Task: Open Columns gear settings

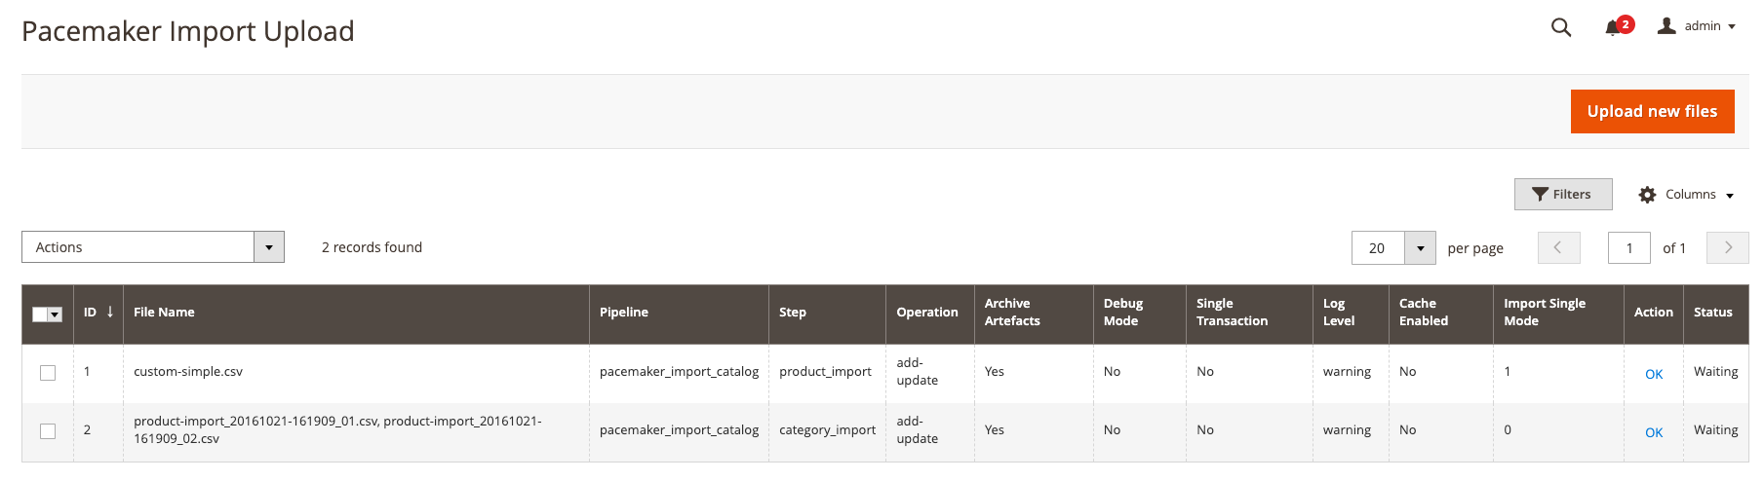Action: pos(1647,195)
